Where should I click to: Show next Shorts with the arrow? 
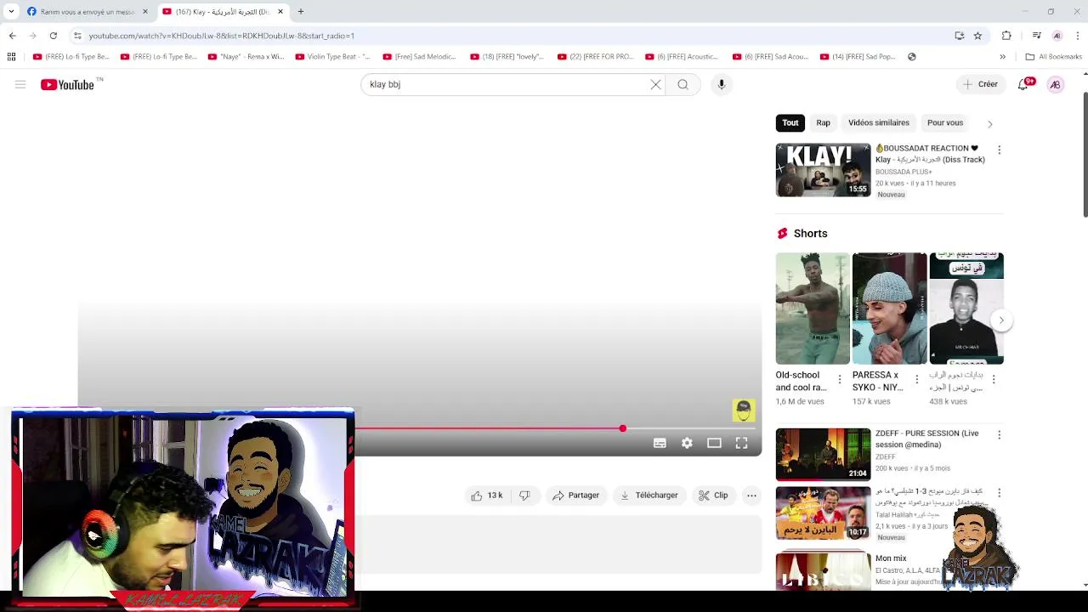(x=1001, y=320)
